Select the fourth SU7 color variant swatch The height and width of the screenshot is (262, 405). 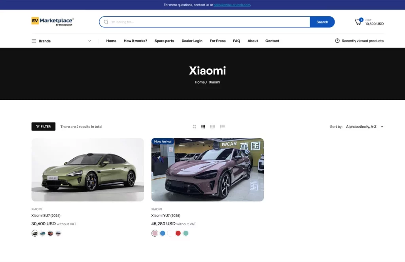(x=58, y=234)
